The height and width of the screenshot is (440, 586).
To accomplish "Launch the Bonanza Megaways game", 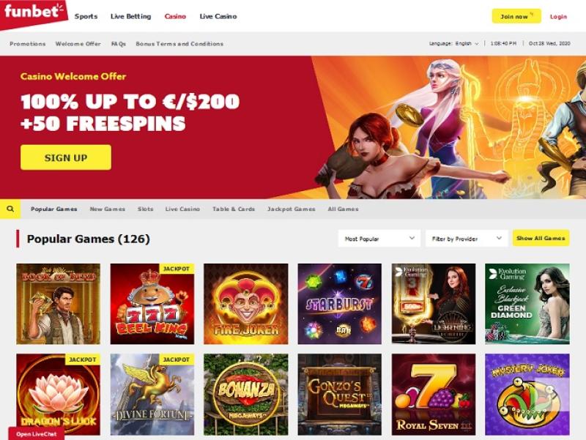I will 246,395.
